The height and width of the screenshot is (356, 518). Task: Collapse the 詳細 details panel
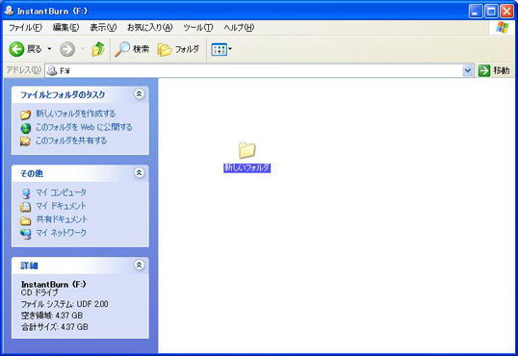139,265
